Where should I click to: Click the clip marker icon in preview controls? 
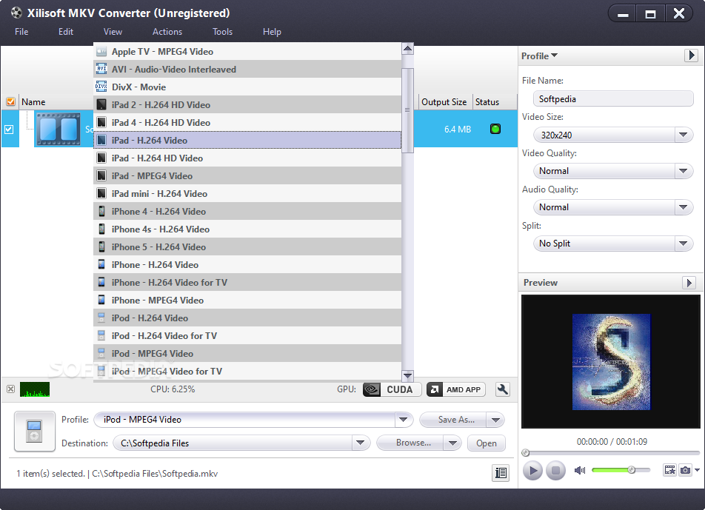coord(670,470)
